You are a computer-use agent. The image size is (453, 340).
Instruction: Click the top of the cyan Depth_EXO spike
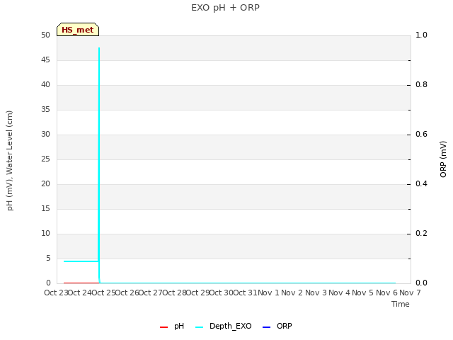pos(99,48)
